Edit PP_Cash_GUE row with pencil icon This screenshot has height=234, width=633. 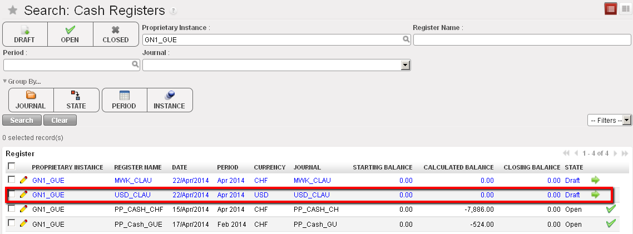(x=23, y=224)
